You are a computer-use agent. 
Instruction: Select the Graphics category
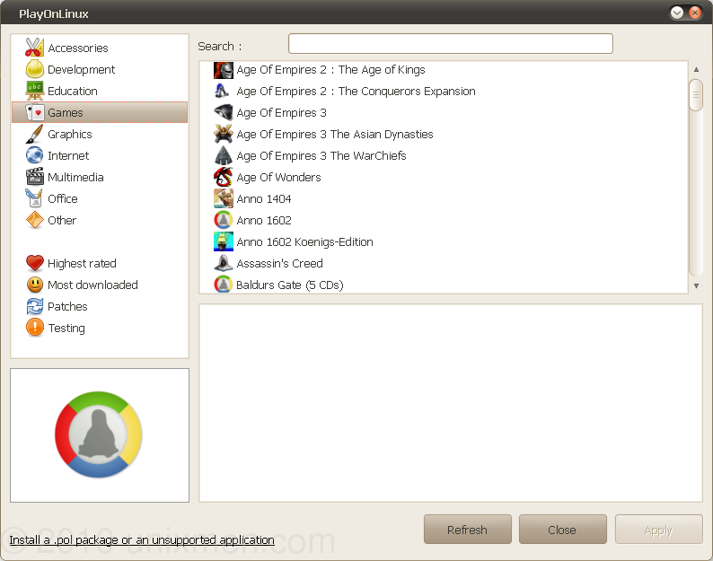click(100, 134)
